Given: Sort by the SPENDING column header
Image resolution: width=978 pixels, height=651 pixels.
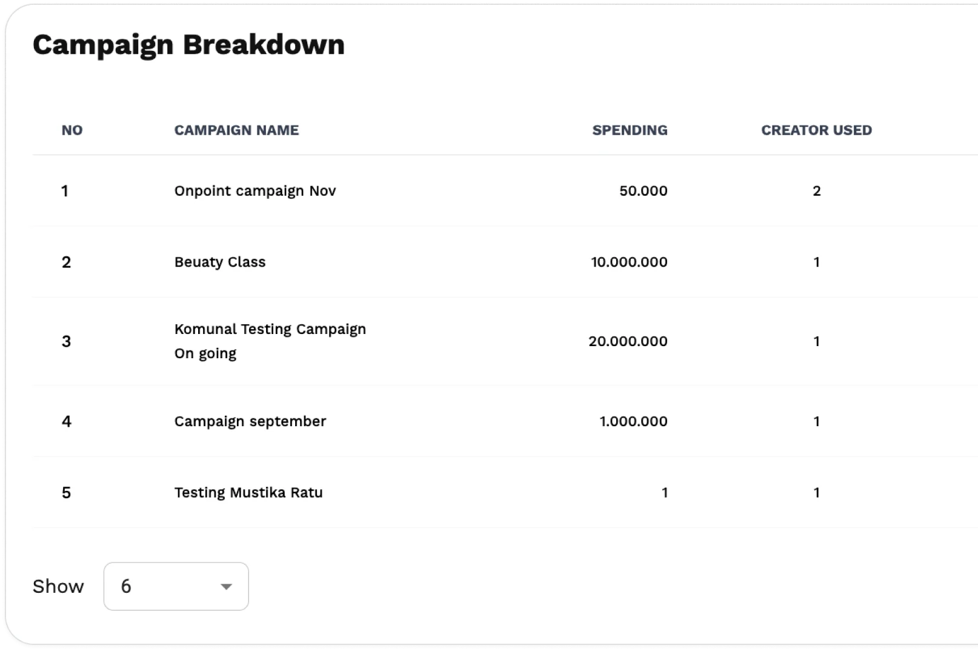Looking at the screenshot, I should 630,130.
